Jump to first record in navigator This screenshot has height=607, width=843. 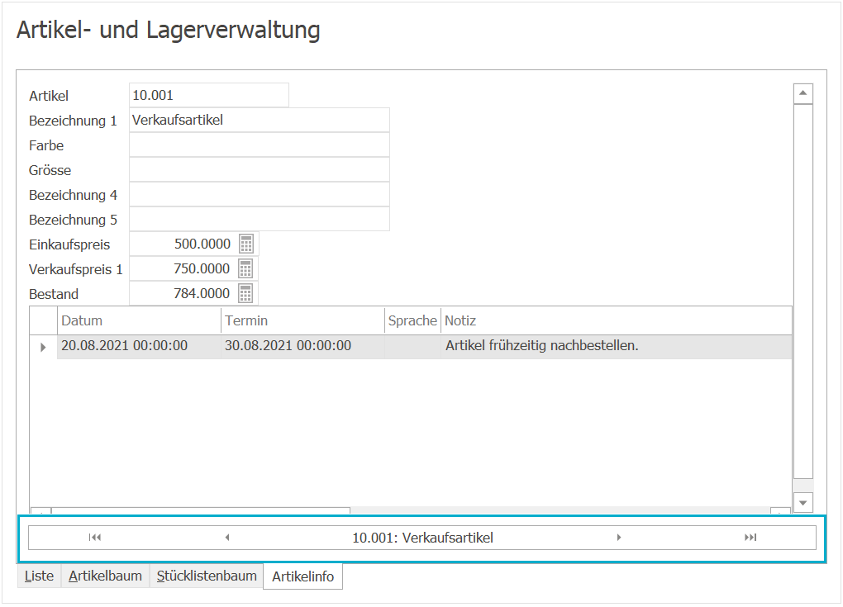tap(94, 537)
